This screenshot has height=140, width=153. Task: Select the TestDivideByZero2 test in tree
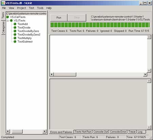[x=29, y=35]
